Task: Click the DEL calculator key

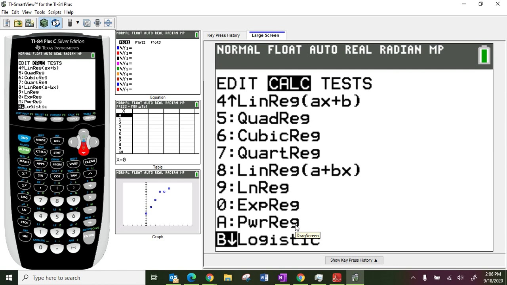Action: coord(57,141)
